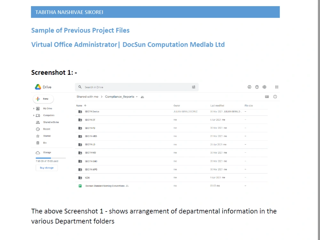This screenshot has width=320, height=240.
Task: Open the Docsun-Standard-Naming-Conventions spreadsheet
Action: [105, 186]
